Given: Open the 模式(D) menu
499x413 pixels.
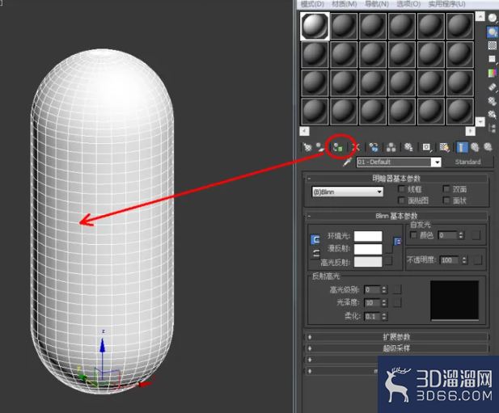Looking at the screenshot, I should (312, 4).
